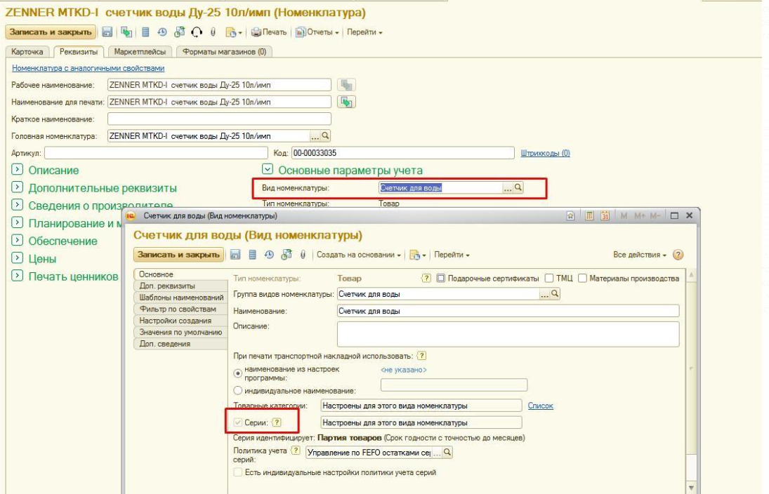Expand the Описание section
The image size is (769, 494).
17,170
